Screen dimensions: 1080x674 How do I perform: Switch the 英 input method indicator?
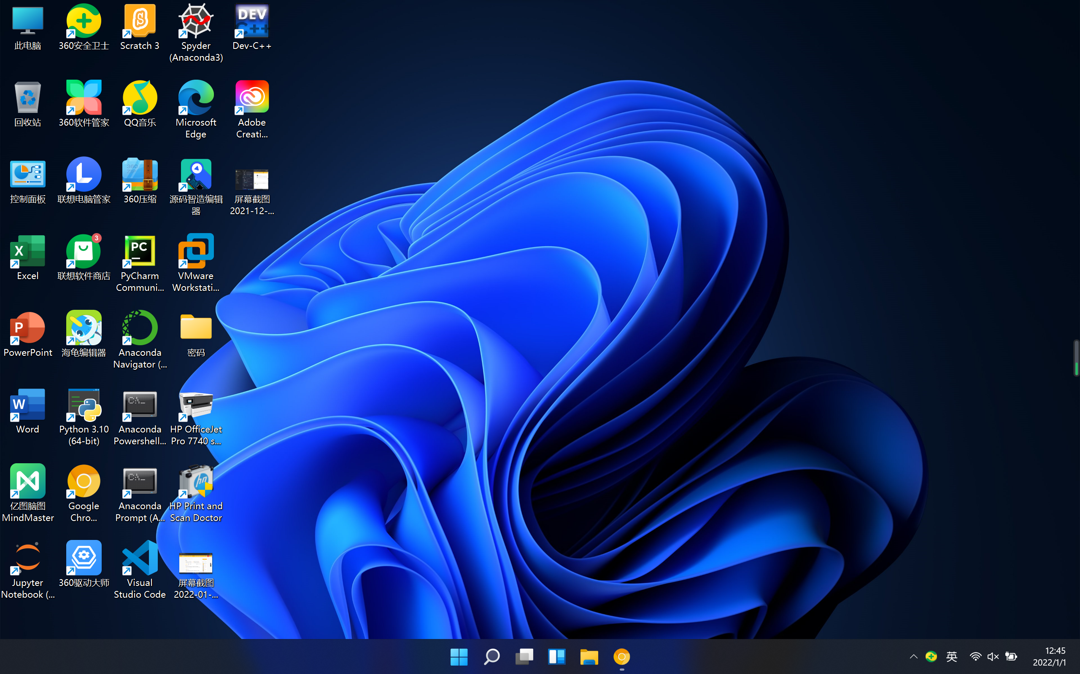pos(951,657)
